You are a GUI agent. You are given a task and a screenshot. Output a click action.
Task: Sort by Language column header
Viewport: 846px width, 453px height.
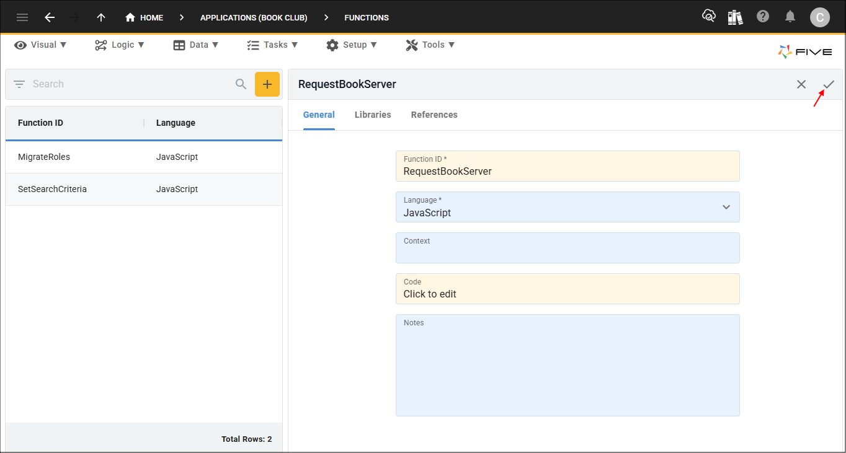[176, 123]
